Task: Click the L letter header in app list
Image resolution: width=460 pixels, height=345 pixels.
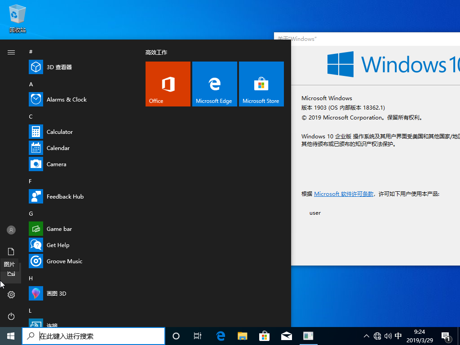Action: pos(30,311)
